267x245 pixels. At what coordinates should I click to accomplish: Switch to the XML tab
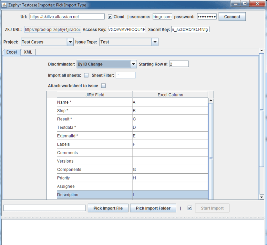(28, 52)
